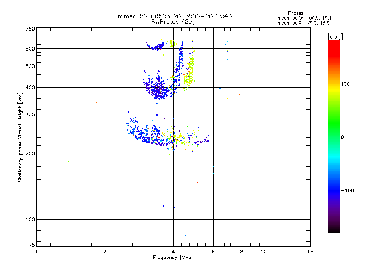Screen dimensions: 365x274
Task: Click the "RwPretec (8p)" subtitle
Action: click(x=173, y=22)
